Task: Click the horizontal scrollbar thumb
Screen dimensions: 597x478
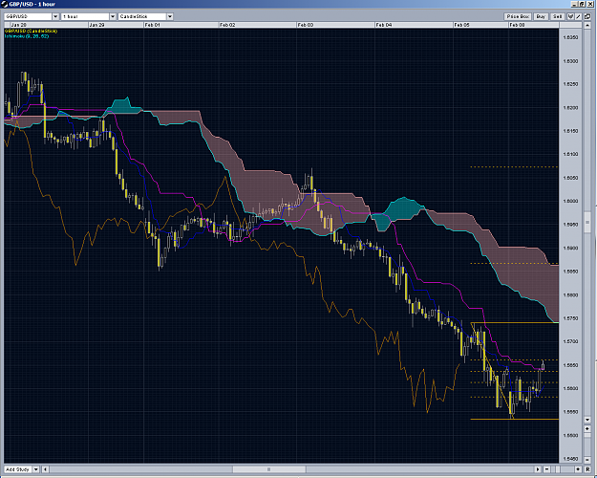Action: pyautogui.click(x=268, y=469)
